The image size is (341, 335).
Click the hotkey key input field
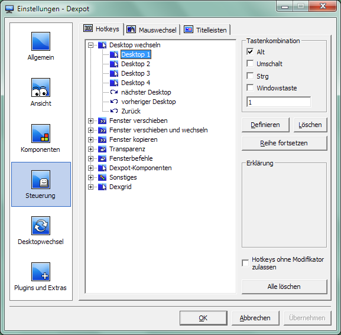click(279, 102)
